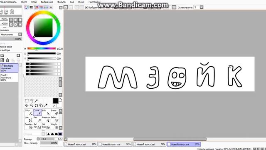Open the Нормально blend mode dropdown
Image resolution: width=266 pixels, height=150 pixels.
(11, 34)
